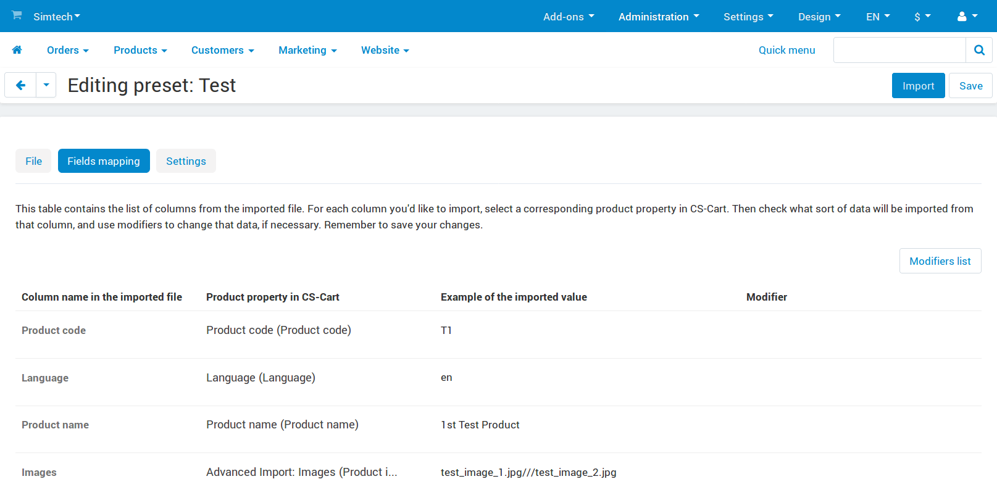The height and width of the screenshot is (500, 997).
Task: Click the 'Editing preset: Test' title
Action: click(x=152, y=85)
